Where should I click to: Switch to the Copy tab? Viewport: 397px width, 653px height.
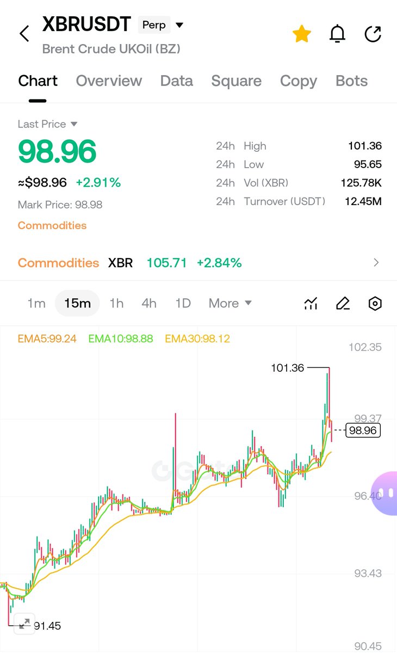(x=298, y=81)
